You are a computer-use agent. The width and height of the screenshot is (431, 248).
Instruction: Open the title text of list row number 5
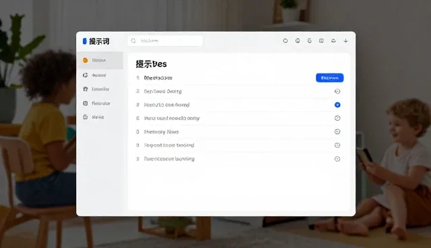tap(172, 118)
